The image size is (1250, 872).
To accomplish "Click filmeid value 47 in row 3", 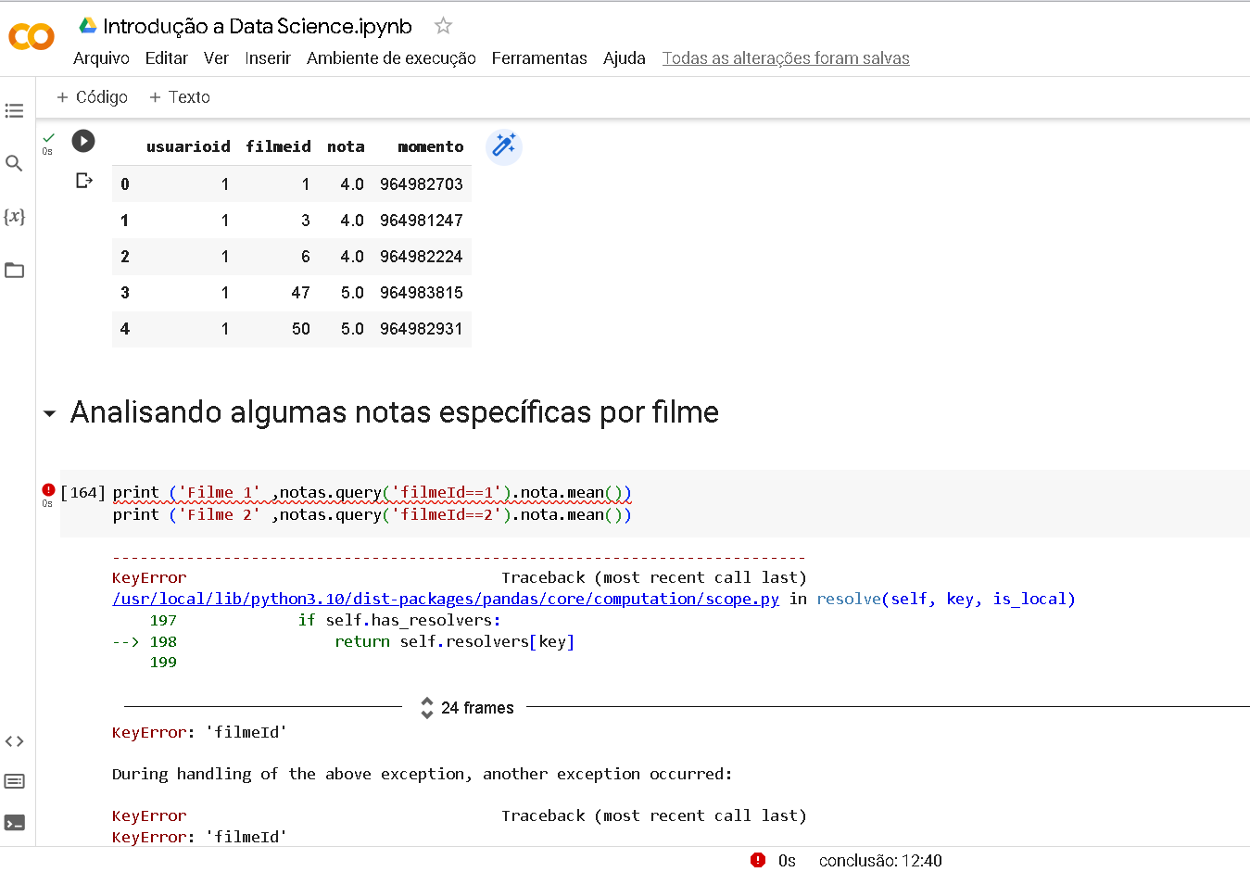I will (x=300, y=293).
